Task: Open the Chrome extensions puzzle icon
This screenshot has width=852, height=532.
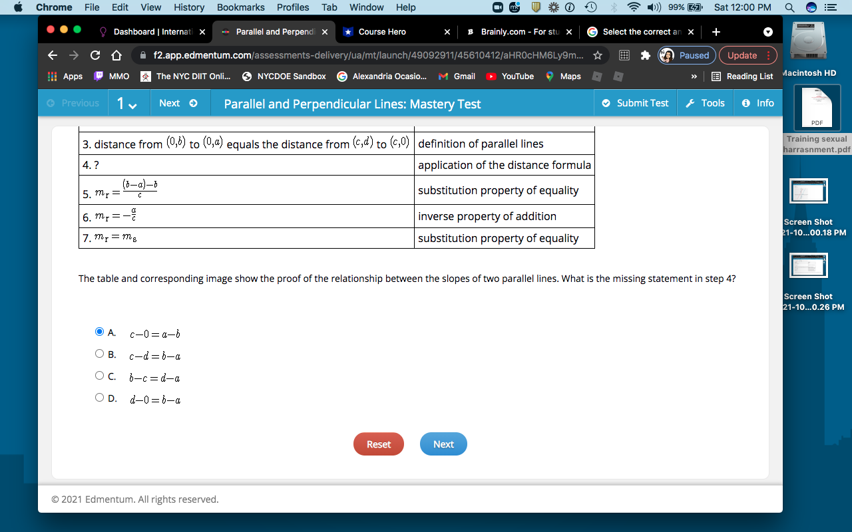Action: tap(645, 55)
